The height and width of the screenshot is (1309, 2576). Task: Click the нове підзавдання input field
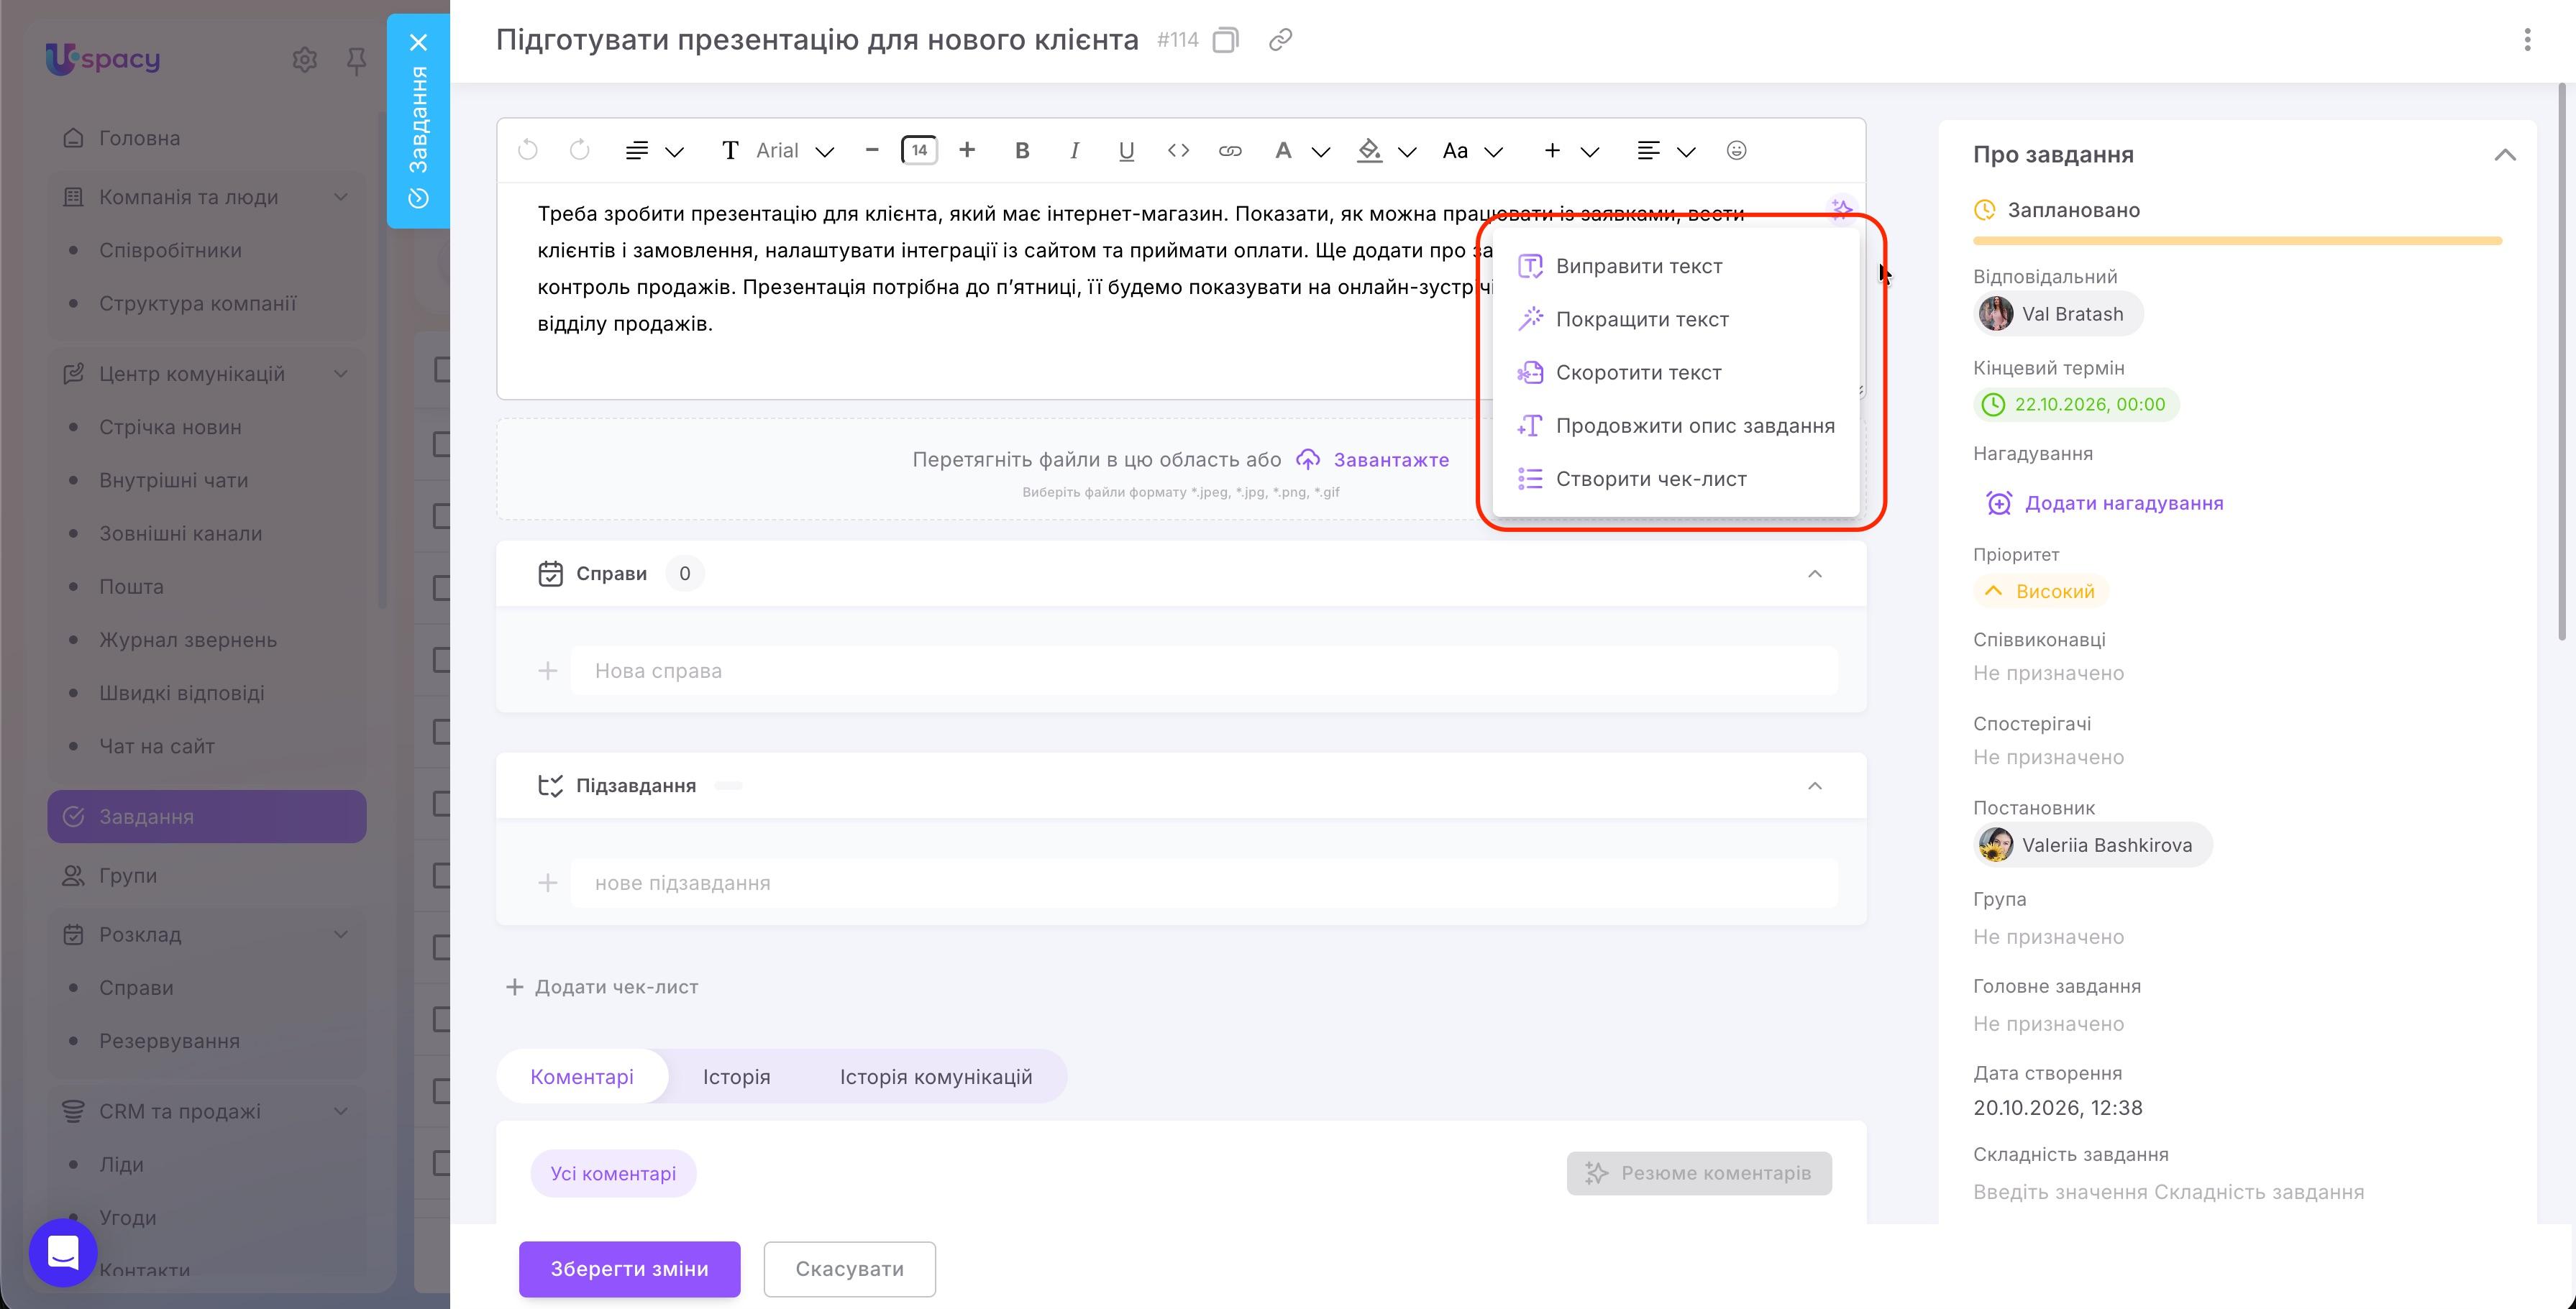(1203, 882)
